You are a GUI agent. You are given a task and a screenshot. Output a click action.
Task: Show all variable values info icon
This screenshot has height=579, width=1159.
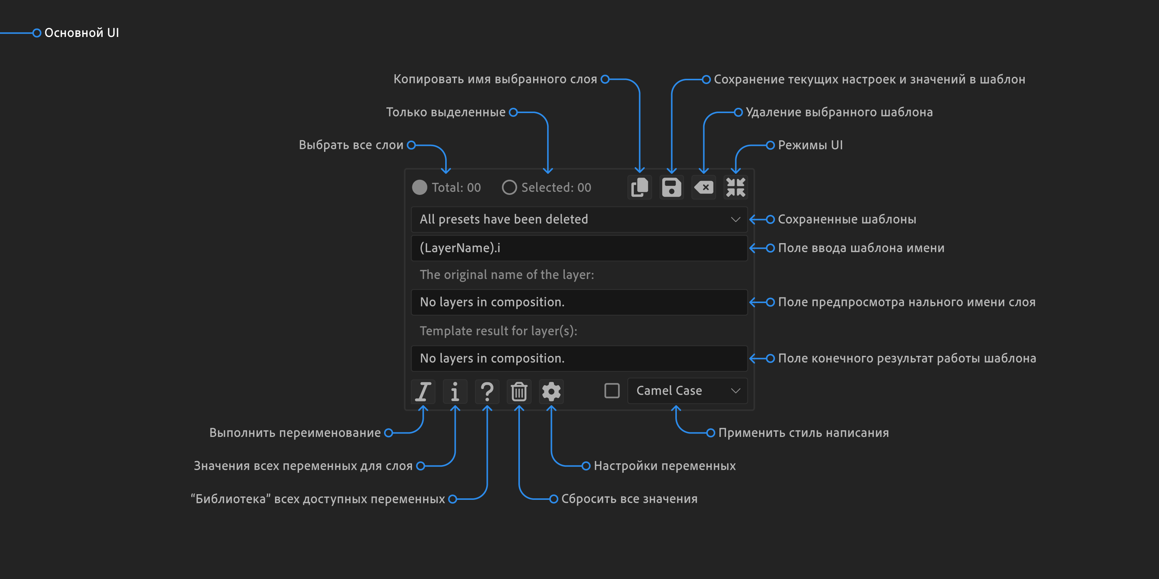click(455, 391)
